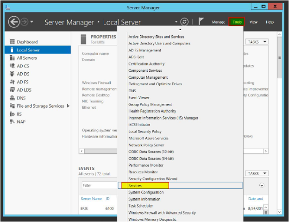
Task: Open the notifications flag icon
Action: (x=201, y=22)
